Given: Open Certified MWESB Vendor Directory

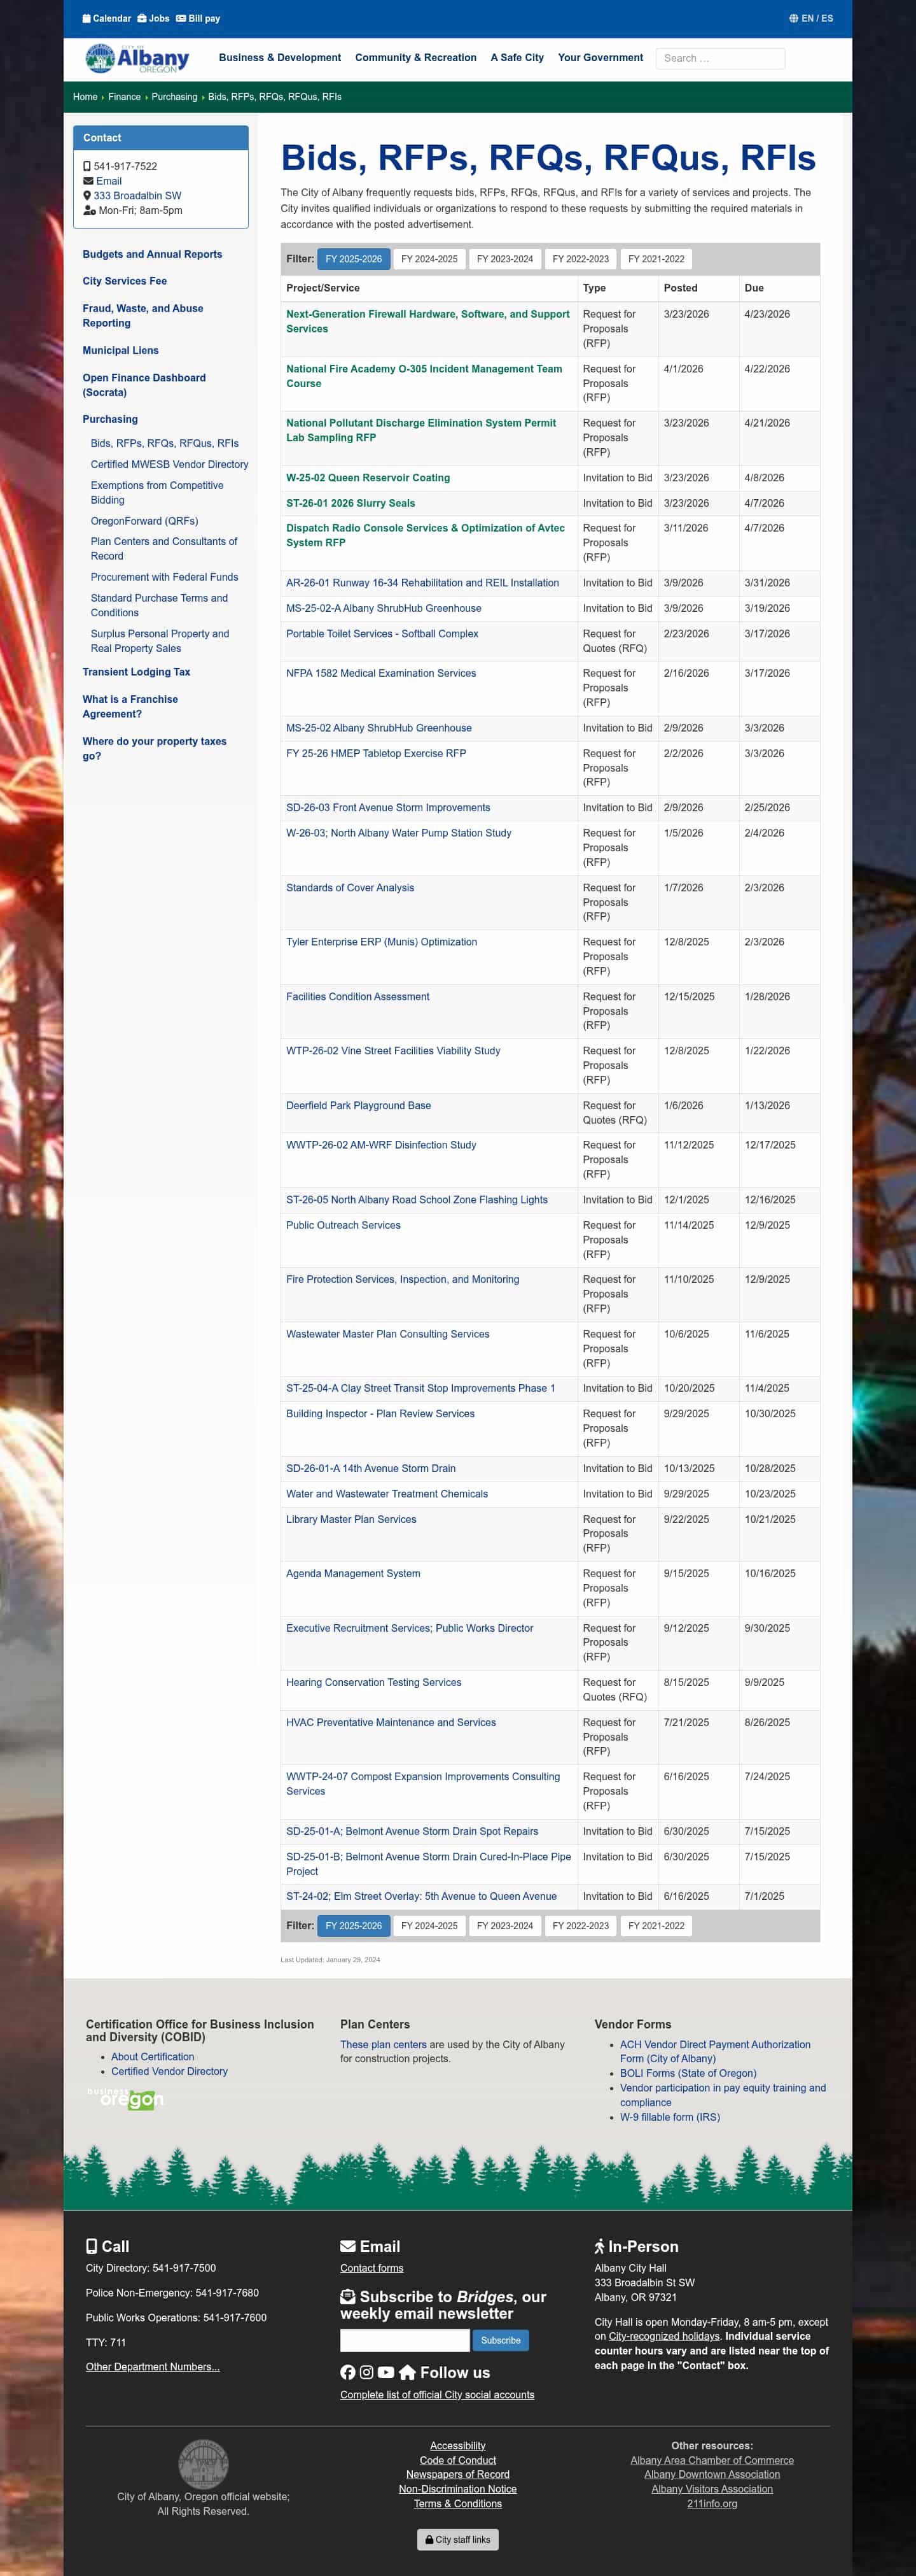Looking at the screenshot, I should click(170, 464).
